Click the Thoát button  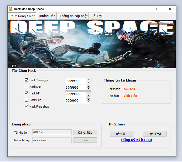pyautogui.click(x=85, y=140)
